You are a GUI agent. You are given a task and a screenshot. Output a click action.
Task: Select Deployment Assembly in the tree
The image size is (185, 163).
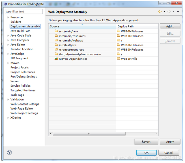tap(25, 26)
